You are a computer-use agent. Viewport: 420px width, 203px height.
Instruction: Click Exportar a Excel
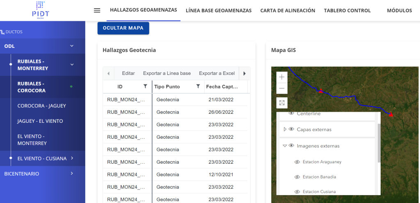click(x=217, y=73)
